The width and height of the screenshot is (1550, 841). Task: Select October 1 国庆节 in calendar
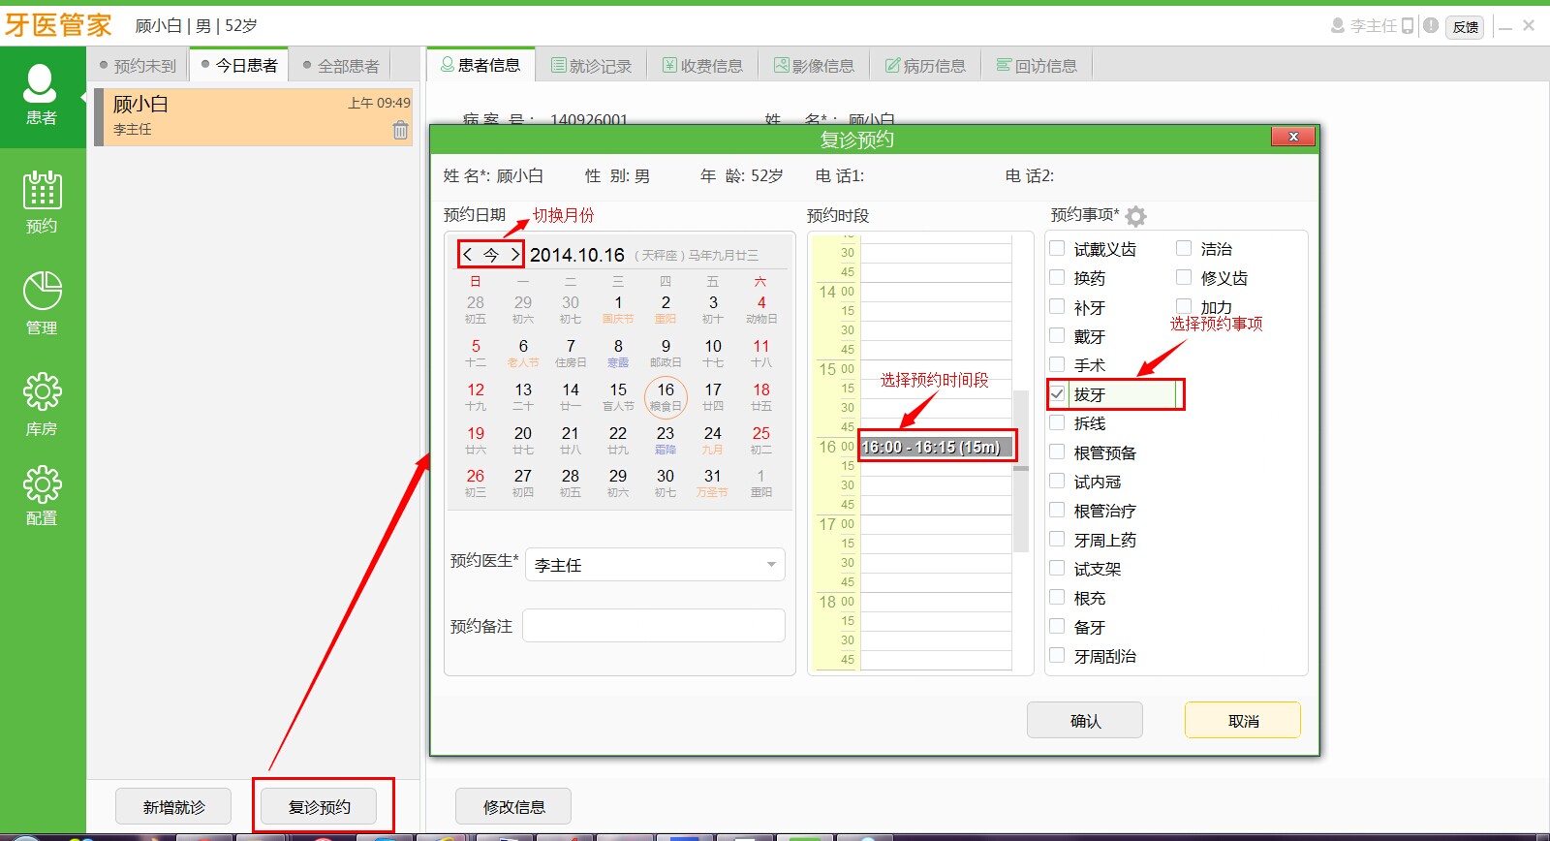point(618,309)
